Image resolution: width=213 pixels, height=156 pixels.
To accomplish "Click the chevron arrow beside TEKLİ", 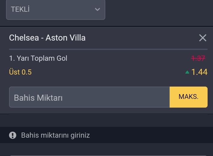I will click(97, 9).
